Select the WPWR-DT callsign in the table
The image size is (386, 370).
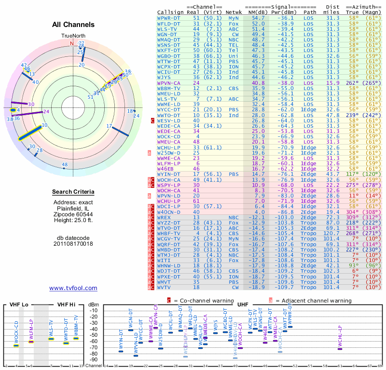(168, 18)
